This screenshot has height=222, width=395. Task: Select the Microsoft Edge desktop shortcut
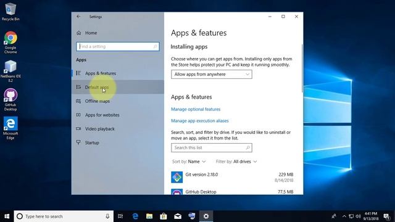pyautogui.click(x=10, y=128)
